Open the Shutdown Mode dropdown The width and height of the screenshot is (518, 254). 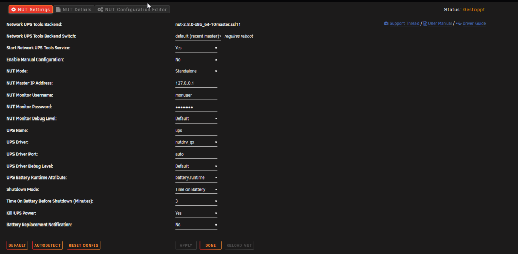click(196, 190)
